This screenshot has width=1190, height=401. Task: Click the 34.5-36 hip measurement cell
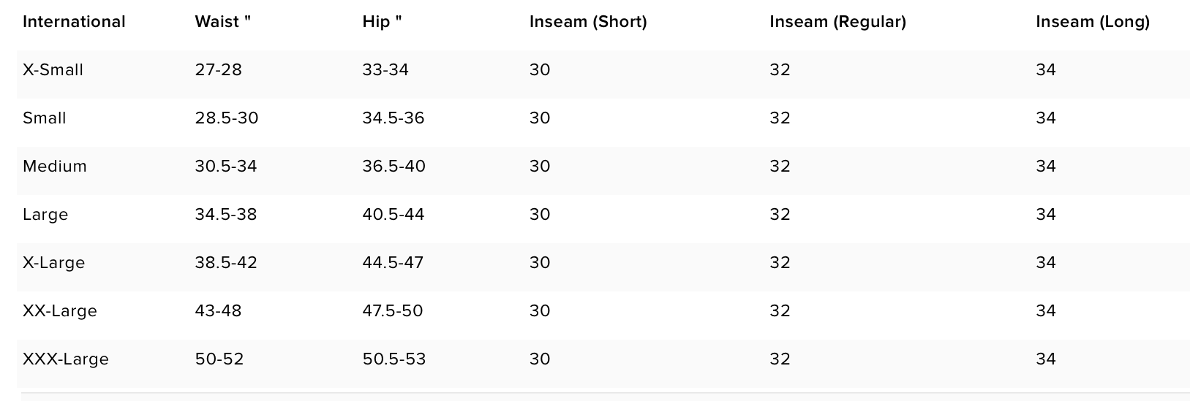393,118
